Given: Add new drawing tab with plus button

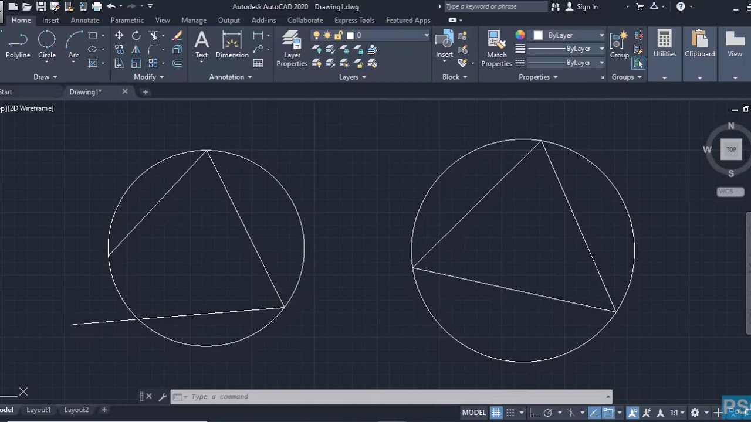Looking at the screenshot, I should point(146,92).
